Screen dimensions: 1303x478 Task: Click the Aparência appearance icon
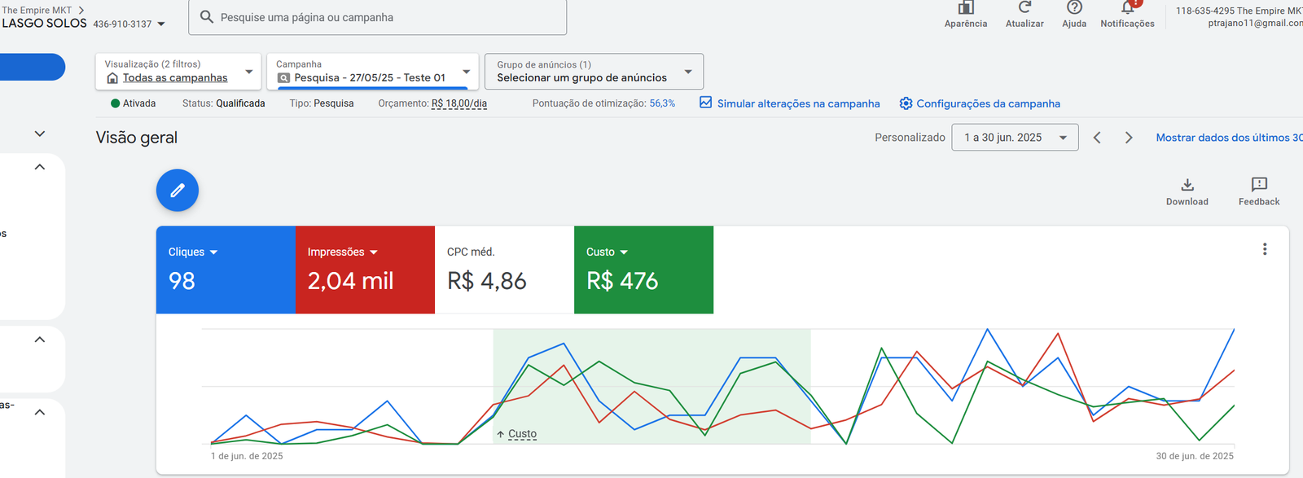pyautogui.click(x=965, y=8)
